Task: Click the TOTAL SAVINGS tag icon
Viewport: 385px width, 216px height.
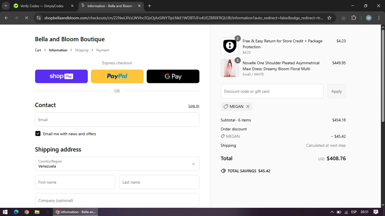Action: pyautogui.click(x=223, y=171)
